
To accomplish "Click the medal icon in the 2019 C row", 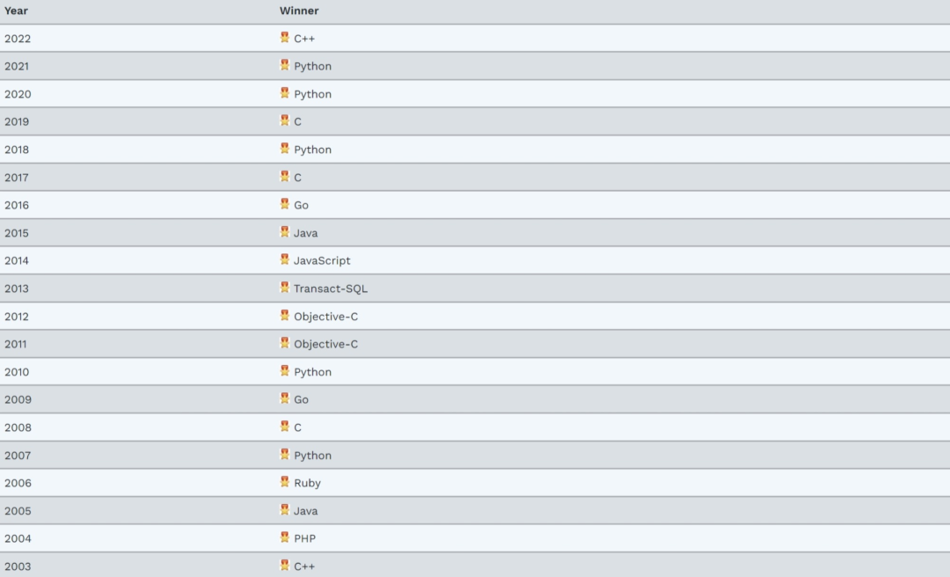I will point(284,120).
